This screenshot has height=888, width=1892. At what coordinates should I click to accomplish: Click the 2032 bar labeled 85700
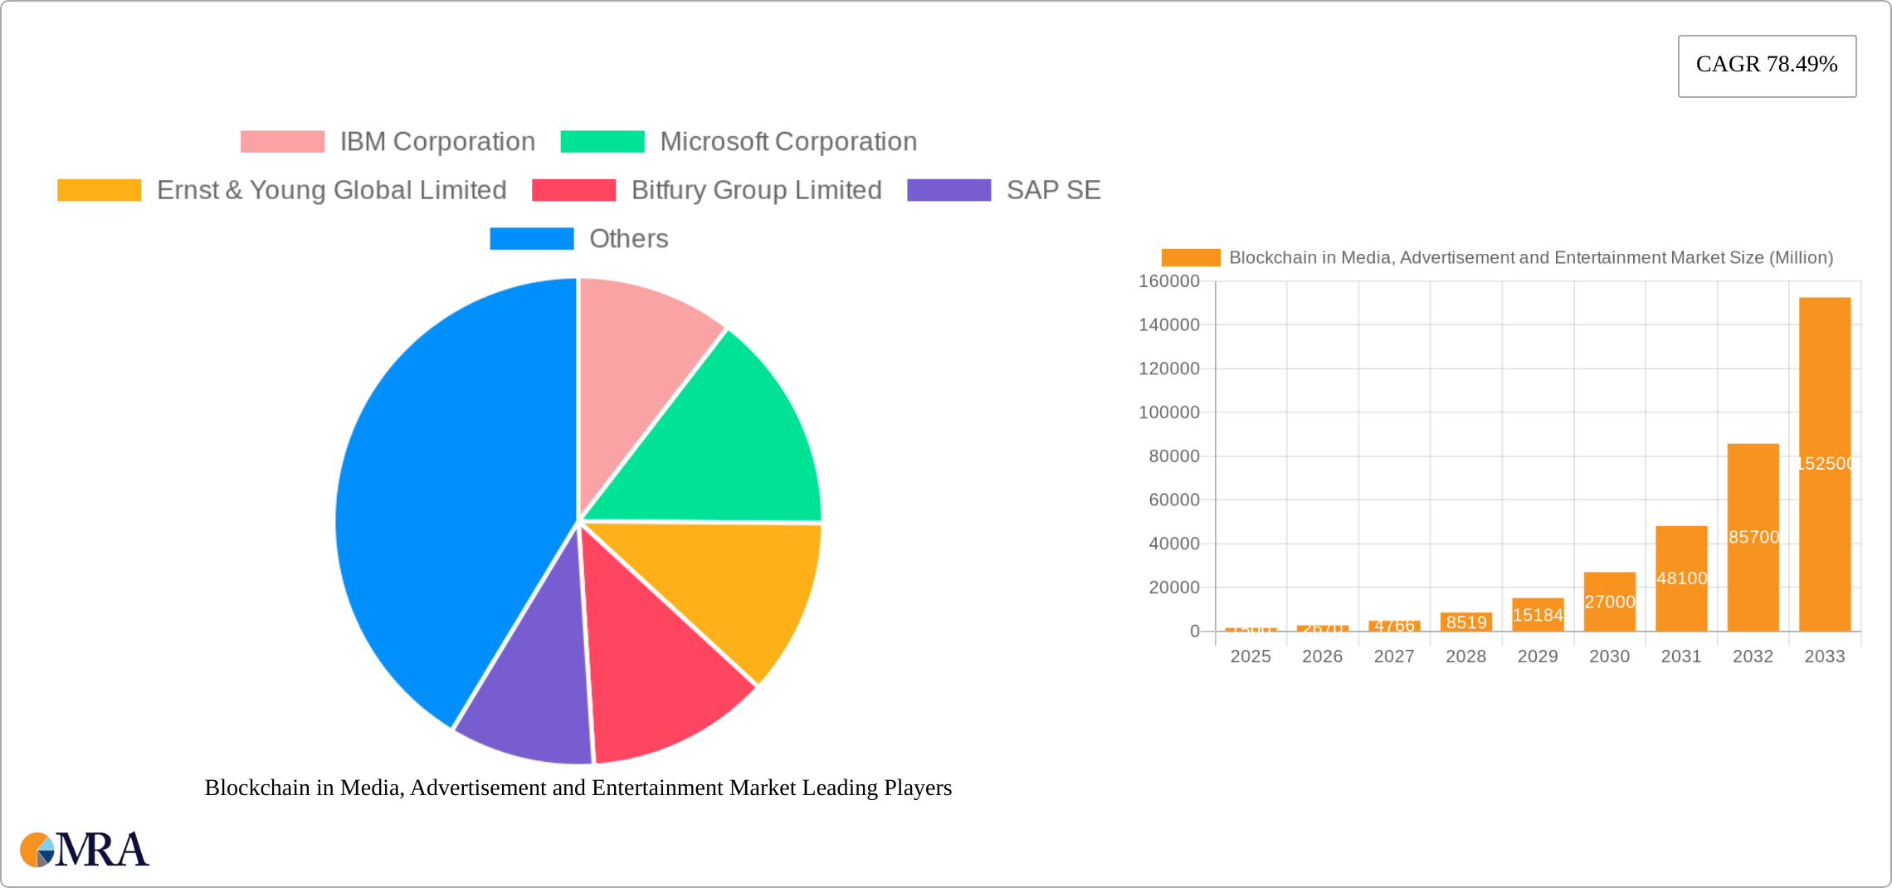click(1753, 538)
